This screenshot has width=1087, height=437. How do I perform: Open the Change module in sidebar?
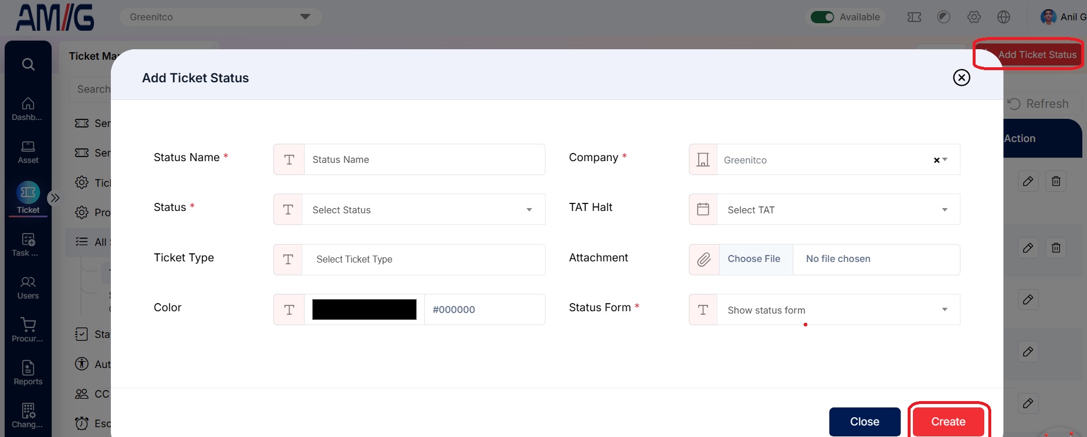[x=28, y=416]
